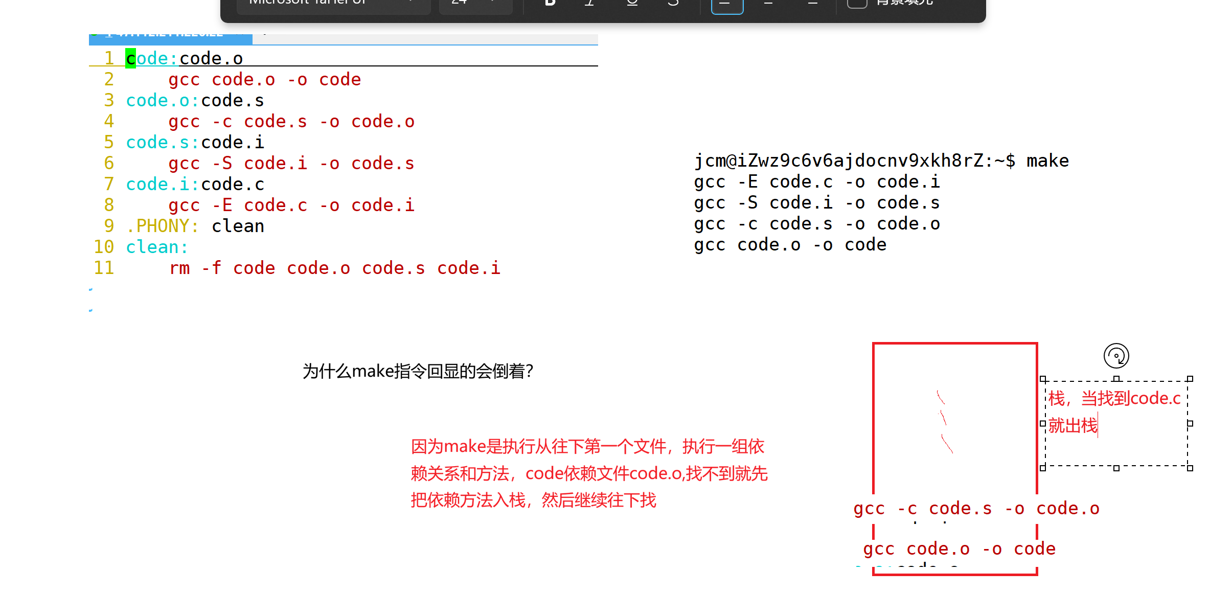Toggle italic formatting in text toolbar

(x=589, y=3)
